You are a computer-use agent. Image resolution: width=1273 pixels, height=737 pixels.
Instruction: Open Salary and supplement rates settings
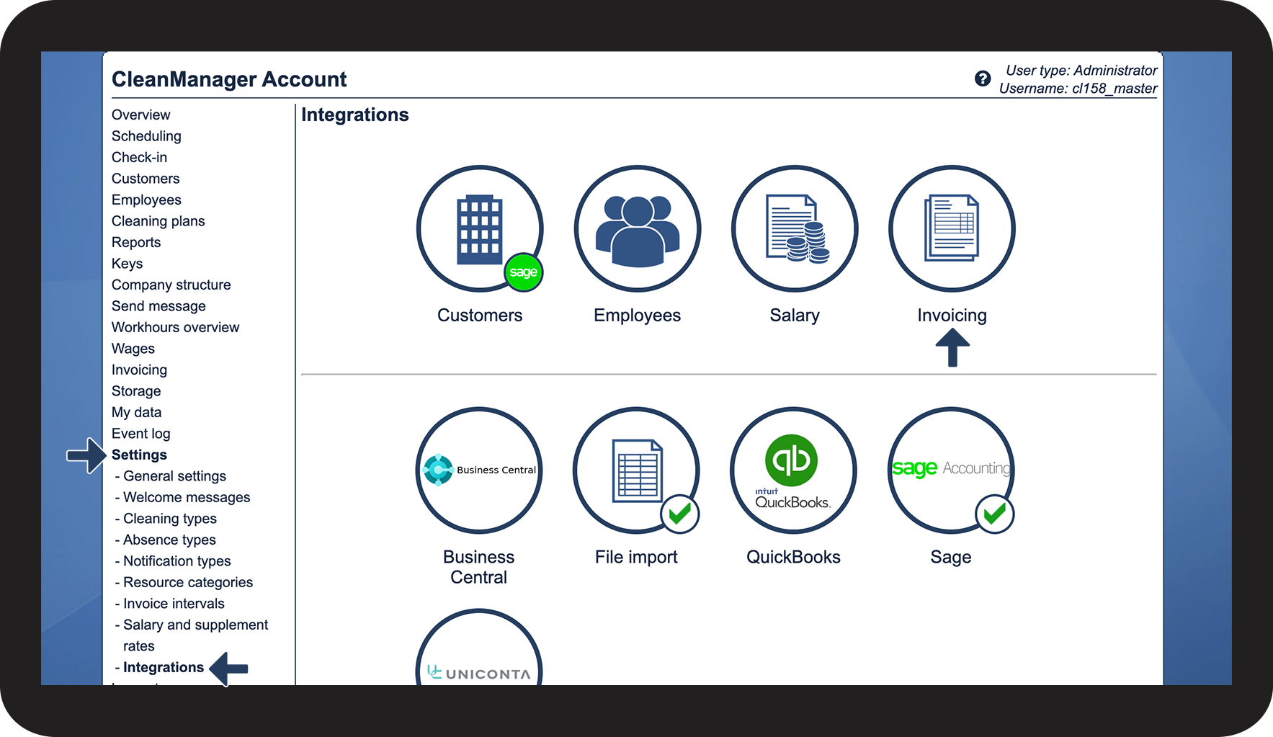click(x=195, y=635)
